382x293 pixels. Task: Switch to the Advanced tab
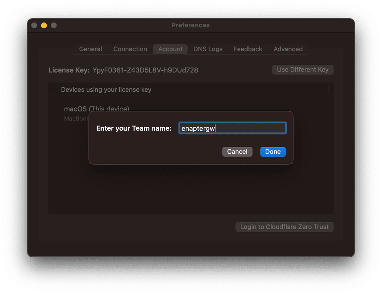(x=288, y=49)
